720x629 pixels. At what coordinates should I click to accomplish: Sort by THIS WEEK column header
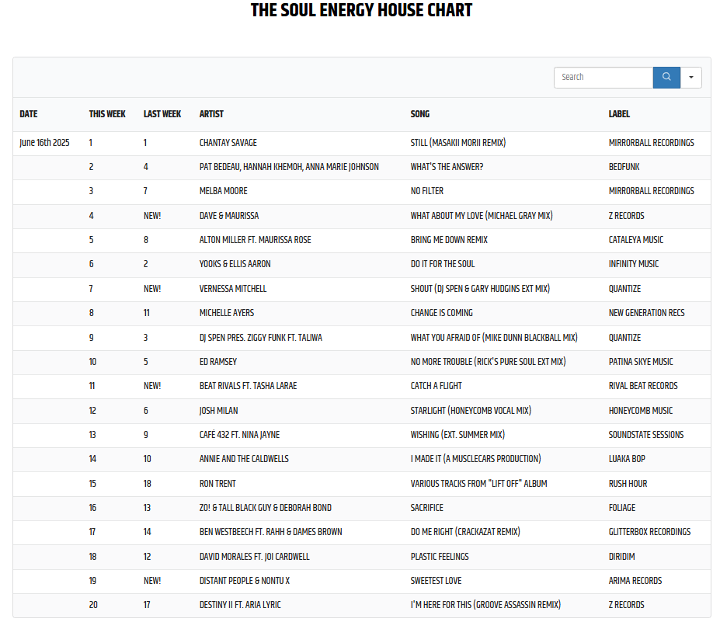(107, 114)
